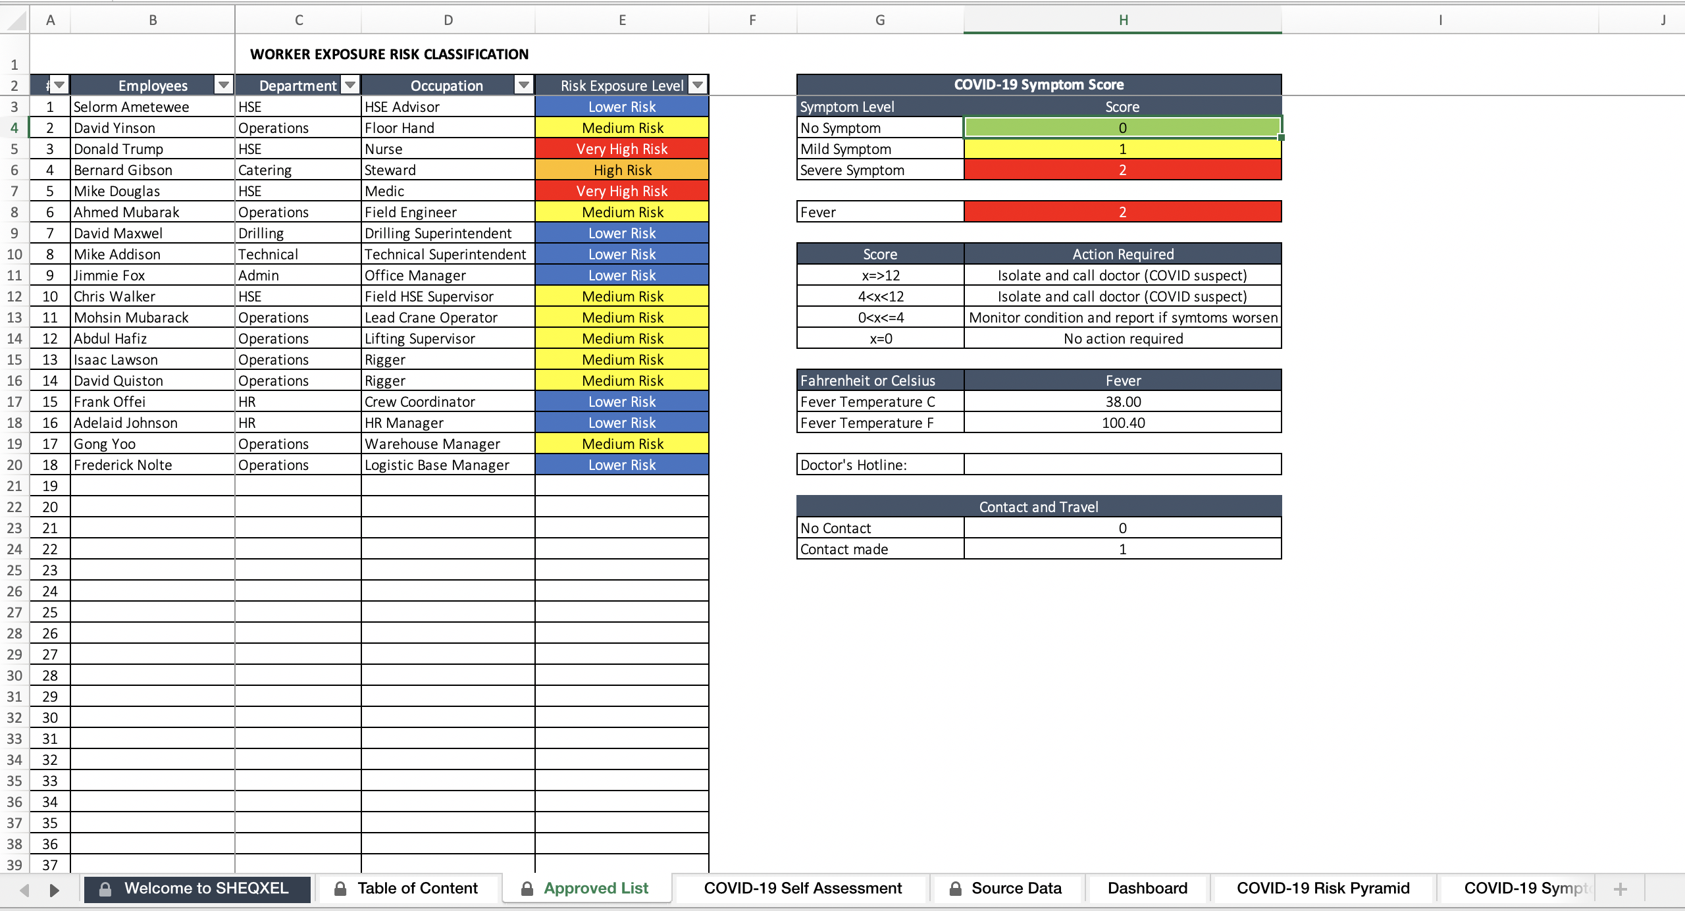Select all cells using the corner triangle

[x=15, y=20]
